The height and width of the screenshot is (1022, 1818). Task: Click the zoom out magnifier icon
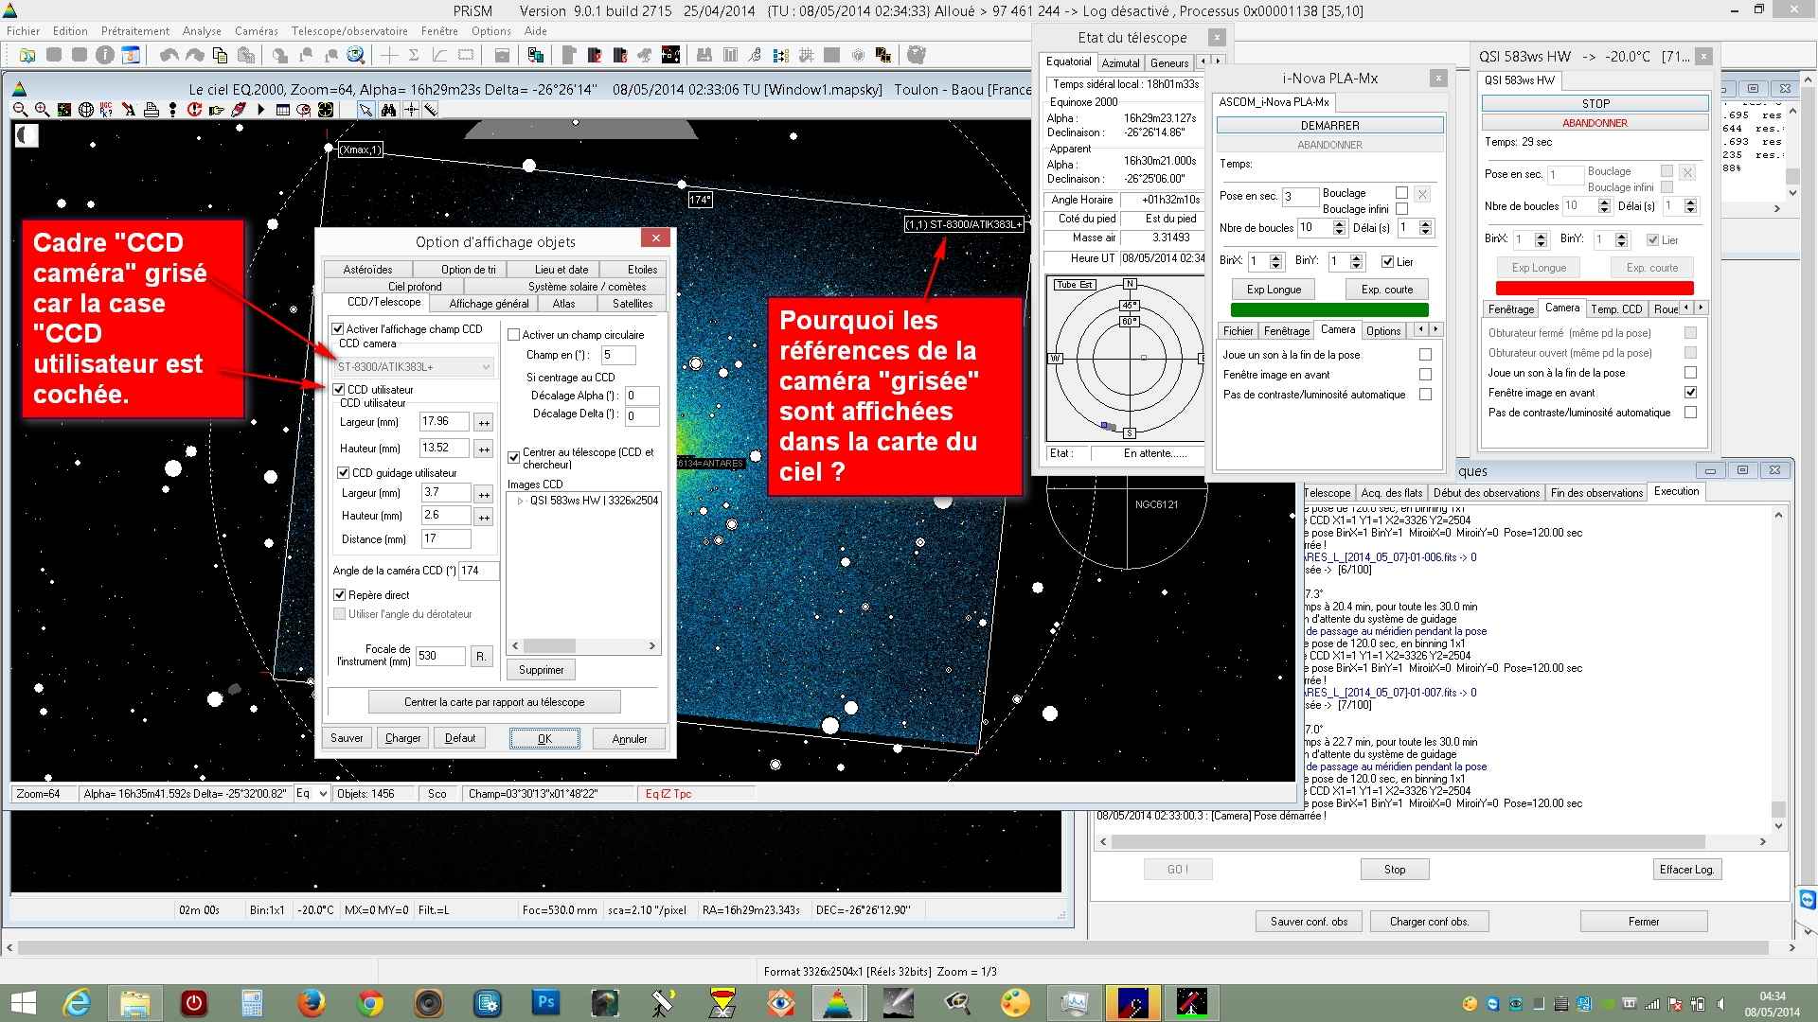click(x=20, y=110)
